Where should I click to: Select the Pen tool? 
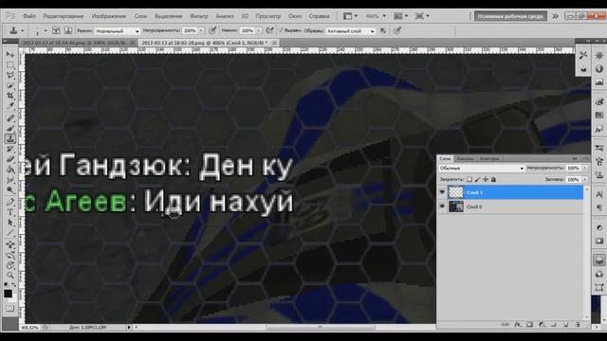[x=10, y=202]
